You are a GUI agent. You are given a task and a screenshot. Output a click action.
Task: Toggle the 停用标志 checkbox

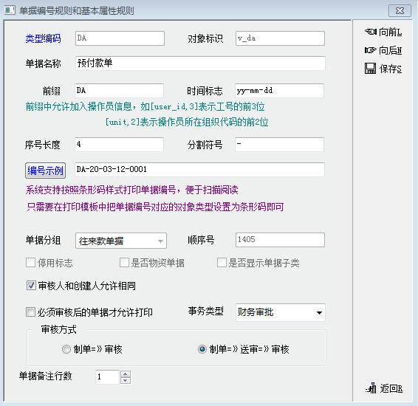(x=31, y=262)
